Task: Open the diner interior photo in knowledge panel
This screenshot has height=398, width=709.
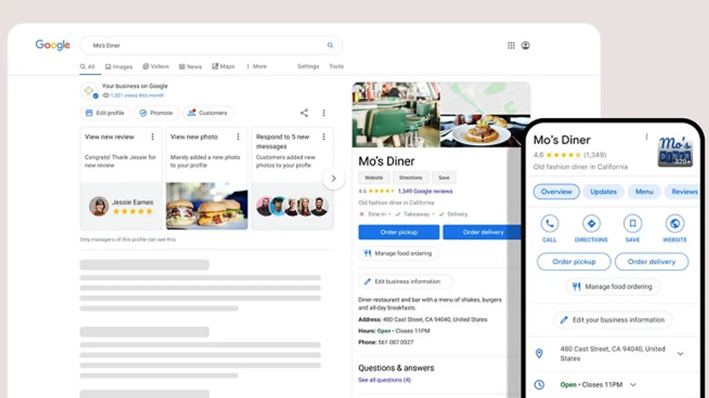Action: [x=396, y=114]
